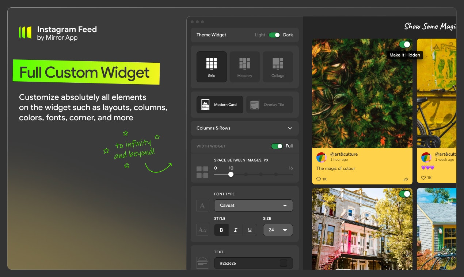Click the spacing slider handle at 10
Image resolution: width=464 pixels, height=277 pixels.
[x=231, y=174]
